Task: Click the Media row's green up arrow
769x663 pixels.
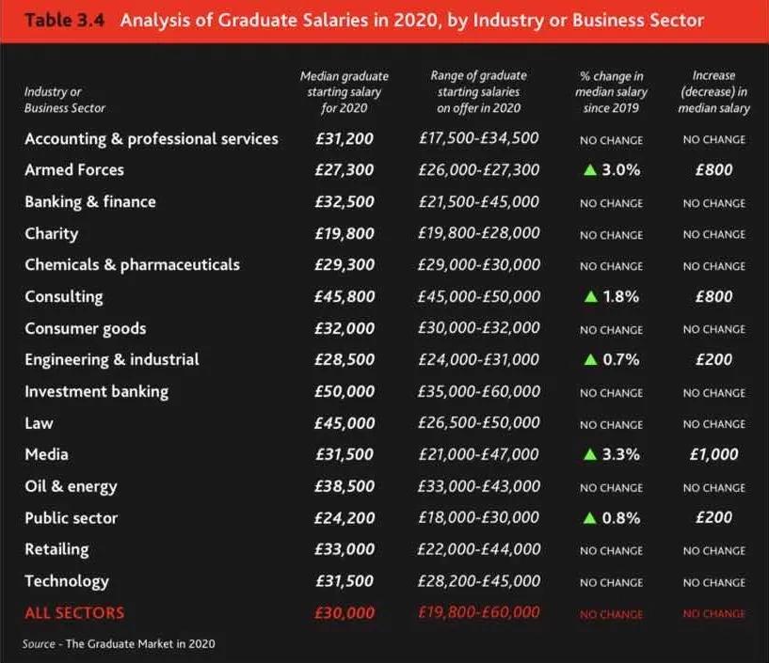Action: [590, 454]
